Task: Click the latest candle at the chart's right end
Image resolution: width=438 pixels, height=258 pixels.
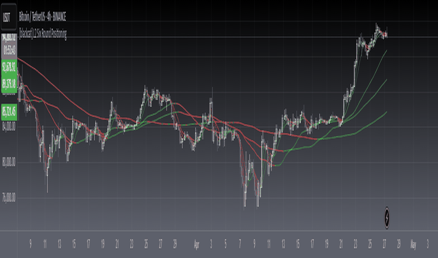Action: [386, 33]
